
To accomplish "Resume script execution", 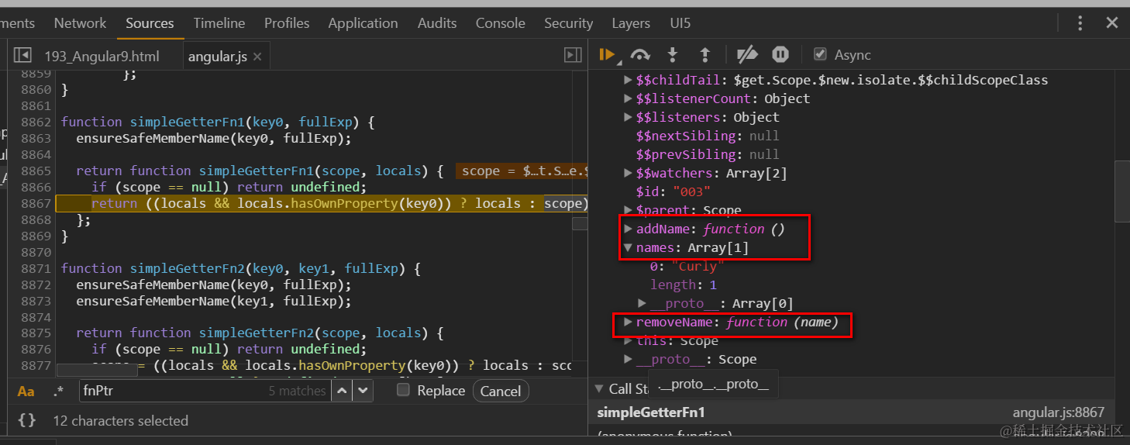I will [x=606, y=54].
